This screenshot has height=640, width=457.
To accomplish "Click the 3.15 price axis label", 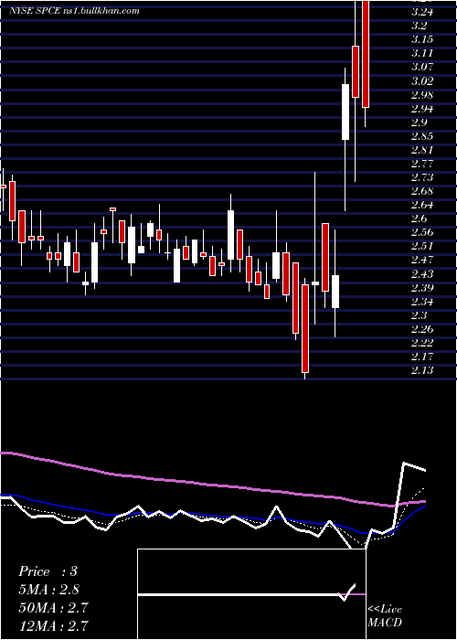I will point(421,39).
